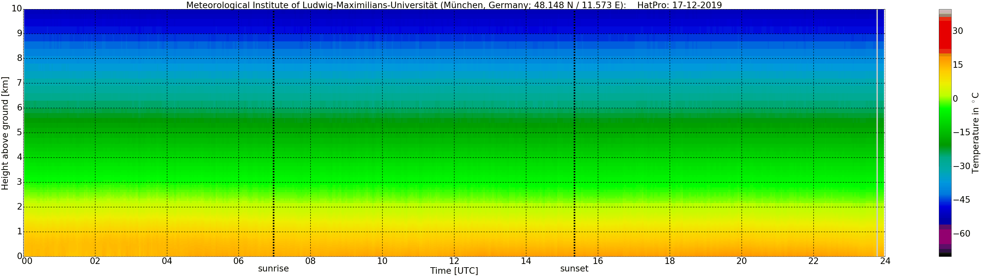983x277 pixels.
Task: Click the white data gap stripe before 24 UTC
Action: pos(877,133)
